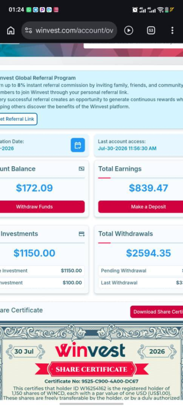Tap the Winvest share certificate image
The width and height of the screenshot is (183, 408).
91,362
